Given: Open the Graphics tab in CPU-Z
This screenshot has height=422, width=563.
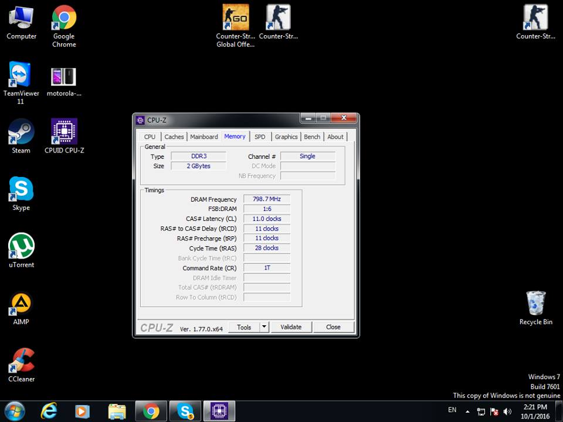Looking at the screenshot, I should [286, 137].
